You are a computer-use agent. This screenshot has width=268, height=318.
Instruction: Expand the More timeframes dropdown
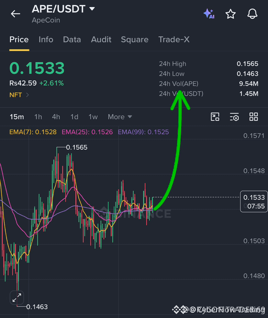click(x=120, y=117)
